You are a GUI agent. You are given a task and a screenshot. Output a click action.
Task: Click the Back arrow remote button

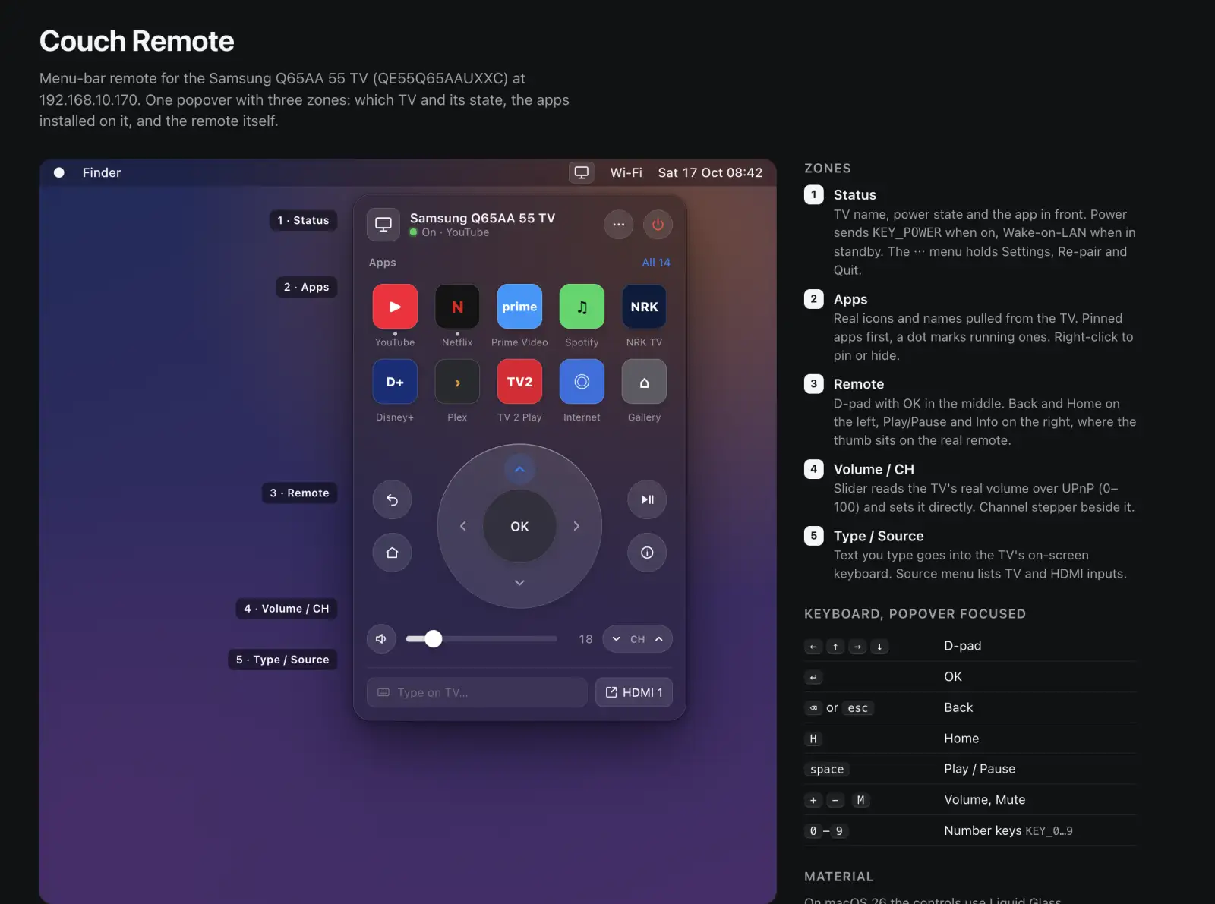[392, 499]
